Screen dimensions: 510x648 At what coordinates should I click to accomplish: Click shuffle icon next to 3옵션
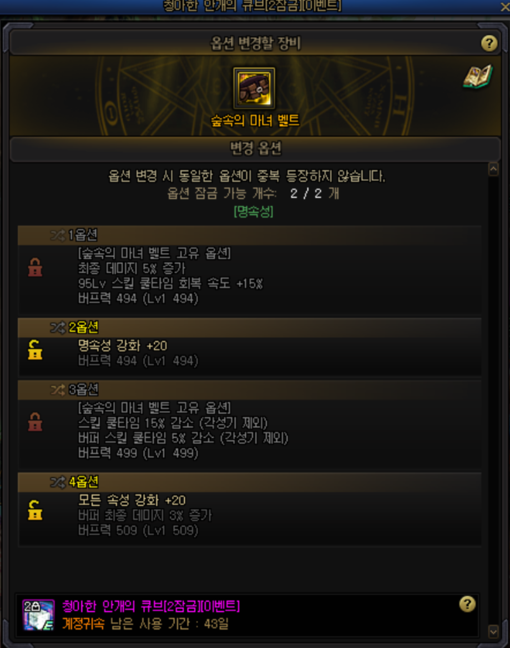coord(58,390)
